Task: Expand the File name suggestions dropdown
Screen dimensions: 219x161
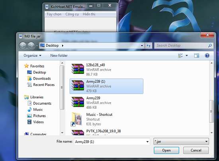Action: (x=147, y=142)
